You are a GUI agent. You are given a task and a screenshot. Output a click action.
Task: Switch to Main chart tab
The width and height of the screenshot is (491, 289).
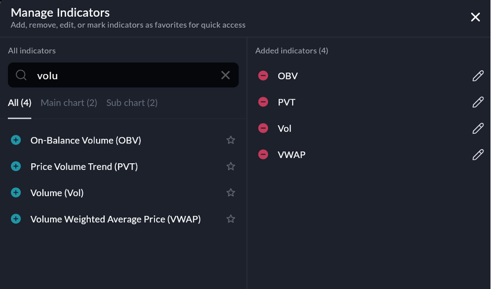point(69,103)
